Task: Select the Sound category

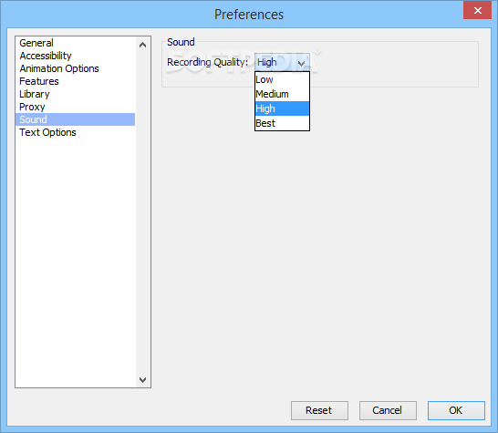Action: point(76,119)
